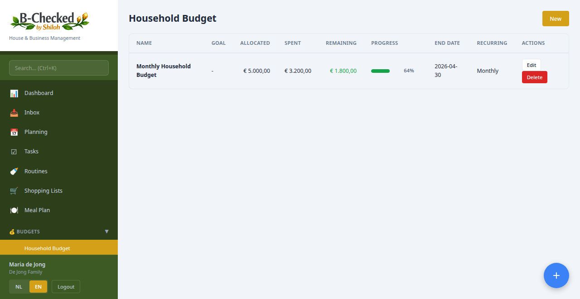This screenshot has height=299, width=580.
Task: Open Meal Plan via the plate icon
Action: [x=14, y=210]
